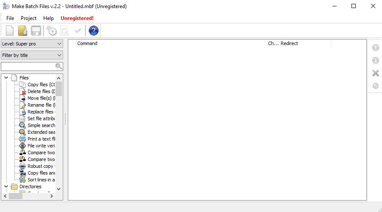Open the File menu
Screen dimensions: 382x212
[10, 18]
